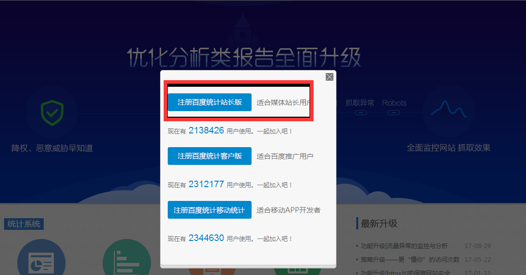
Task: Click the blue pie chart report icon
Action: coord(41,262)
